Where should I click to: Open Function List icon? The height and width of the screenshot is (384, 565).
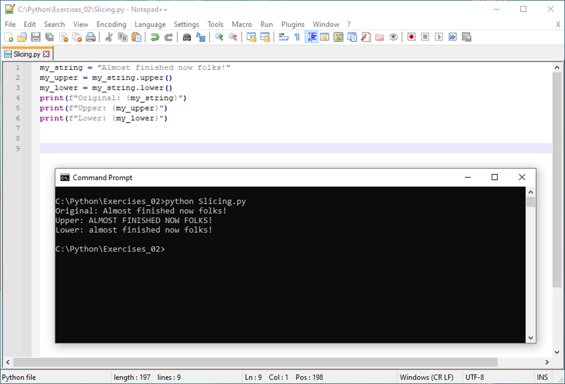365,37
